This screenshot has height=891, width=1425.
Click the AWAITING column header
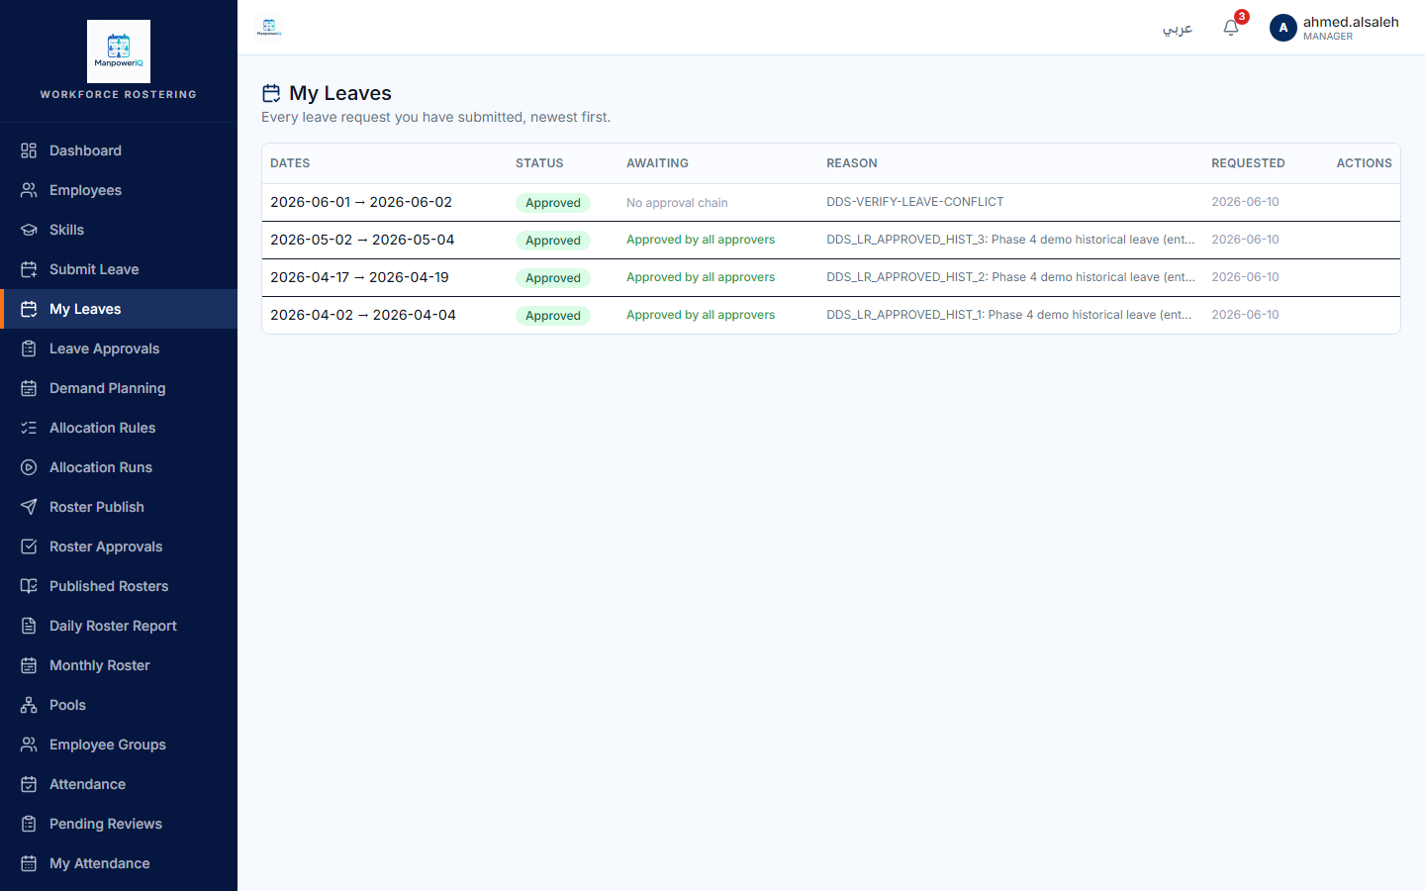pyautogui.click(x=657, y=163)
